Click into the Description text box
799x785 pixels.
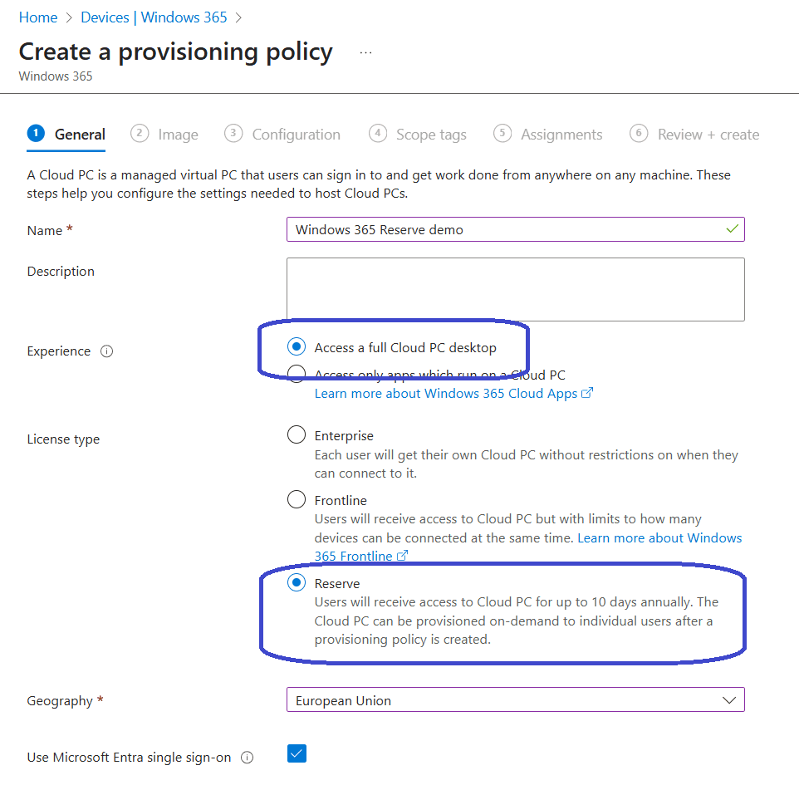515,289
